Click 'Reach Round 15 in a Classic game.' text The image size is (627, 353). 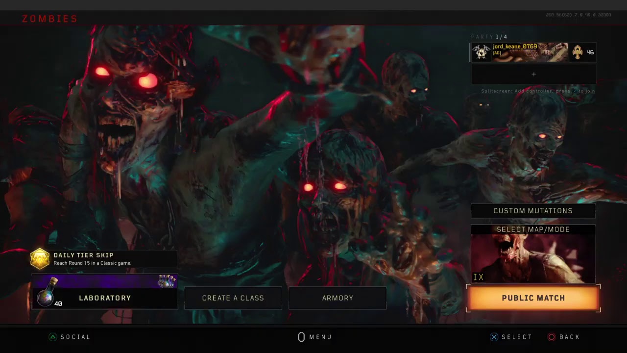92,263
